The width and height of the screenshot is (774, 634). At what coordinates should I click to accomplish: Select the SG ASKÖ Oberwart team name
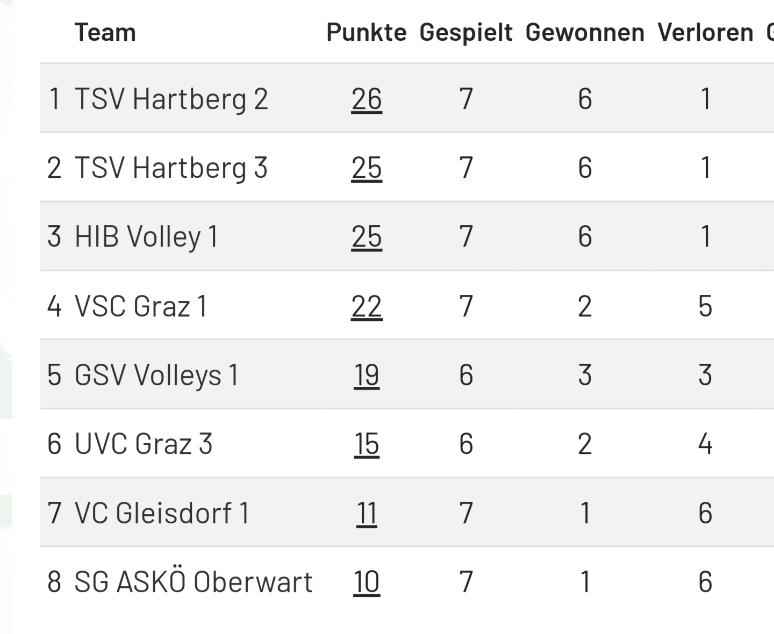click(x=193, y=582)
